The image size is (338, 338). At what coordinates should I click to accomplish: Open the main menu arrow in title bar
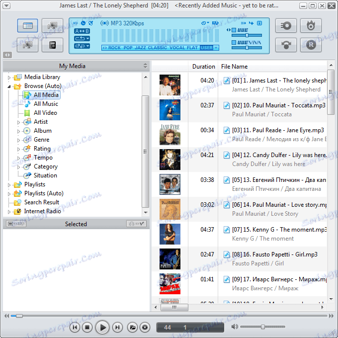[x=6, y=5]
